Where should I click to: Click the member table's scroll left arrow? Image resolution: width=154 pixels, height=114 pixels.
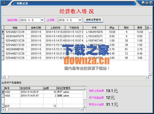3,109
